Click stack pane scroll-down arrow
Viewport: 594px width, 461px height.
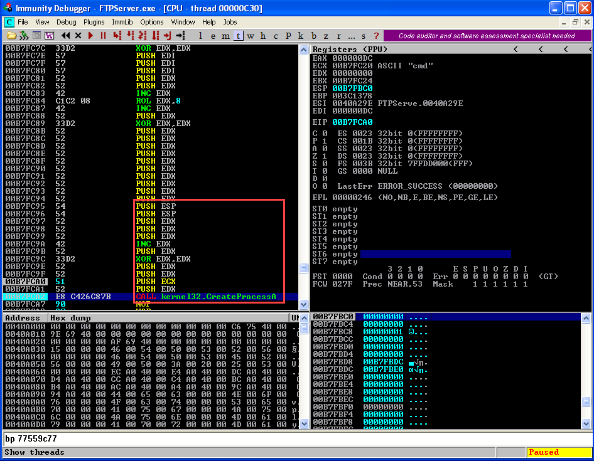coord(586,424)
